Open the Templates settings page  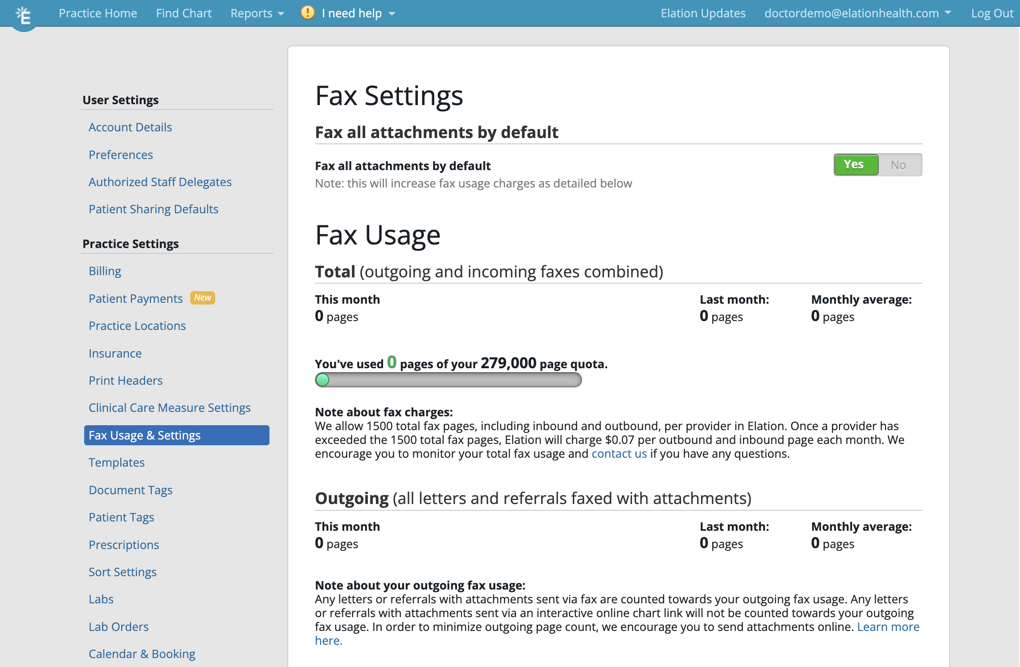[x=117, y=462]
